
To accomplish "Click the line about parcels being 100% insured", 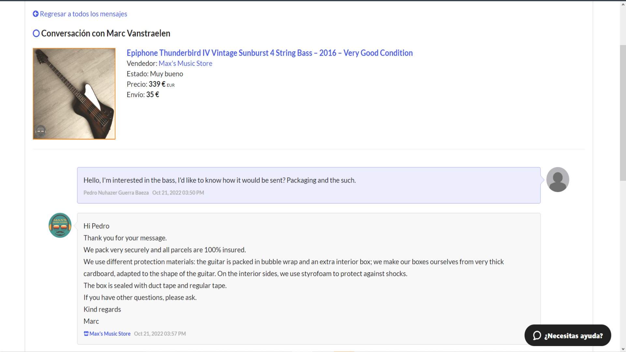I will pyautogui.click(x=165, y=250).
